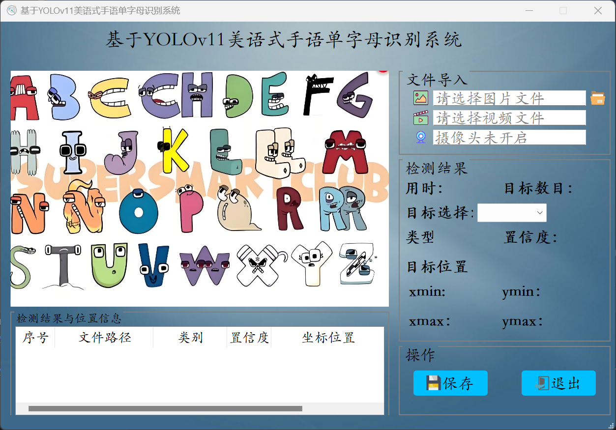616x430 pixels.
Task: Click the alphabet preview image
Action: click(x=200, y=189)
